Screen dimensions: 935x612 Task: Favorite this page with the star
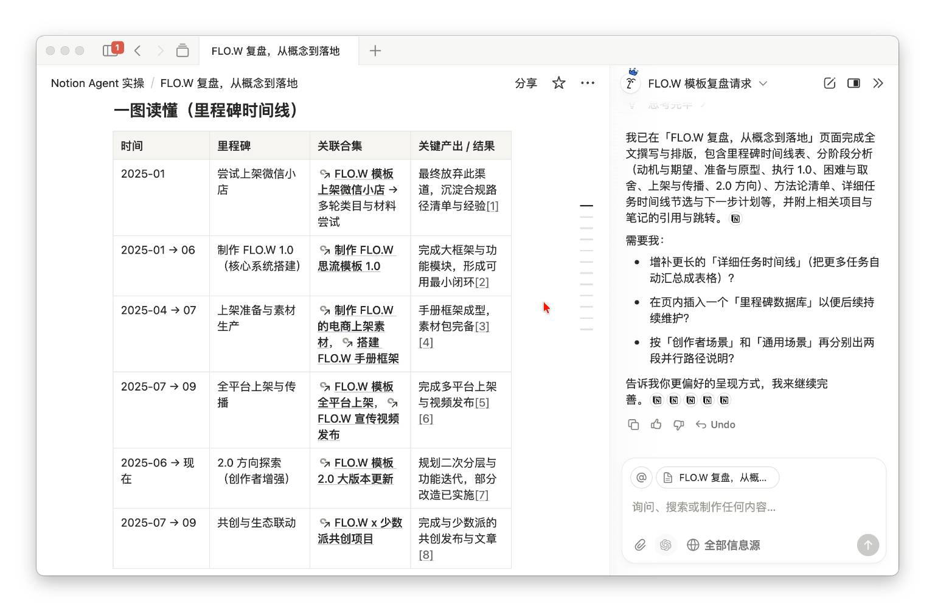coord(559,83)
